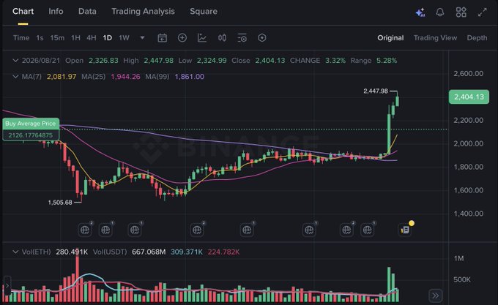Open the fourth news globe marker
The width and height of the screenshot is (498, 305).
(197, 230)
